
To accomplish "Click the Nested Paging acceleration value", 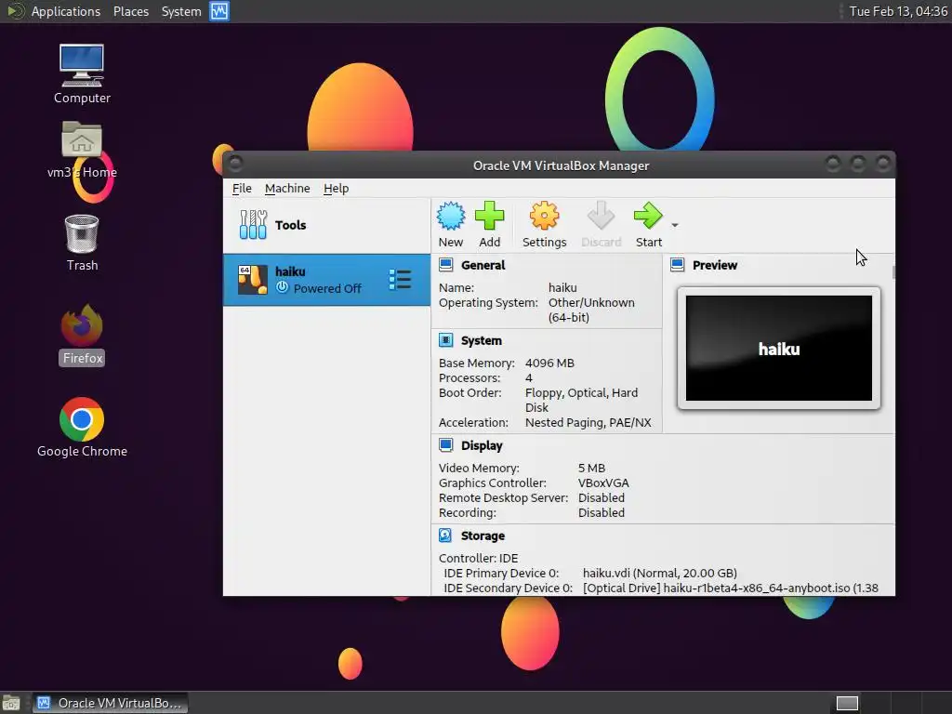I will pyautogui.click(x=588, y=423).
